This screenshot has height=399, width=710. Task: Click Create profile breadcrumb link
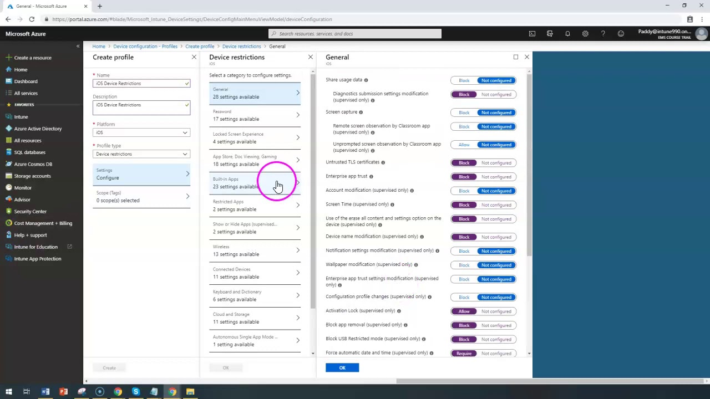pos(200,47)
